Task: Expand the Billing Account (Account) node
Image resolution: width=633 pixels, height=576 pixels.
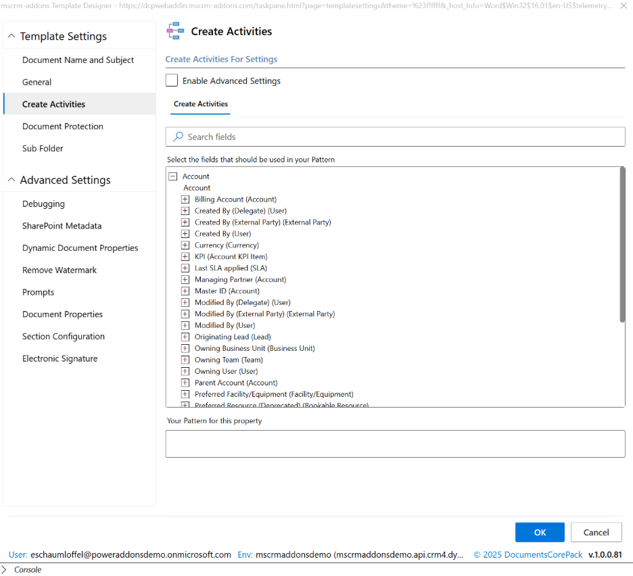Action: (185, 199)
